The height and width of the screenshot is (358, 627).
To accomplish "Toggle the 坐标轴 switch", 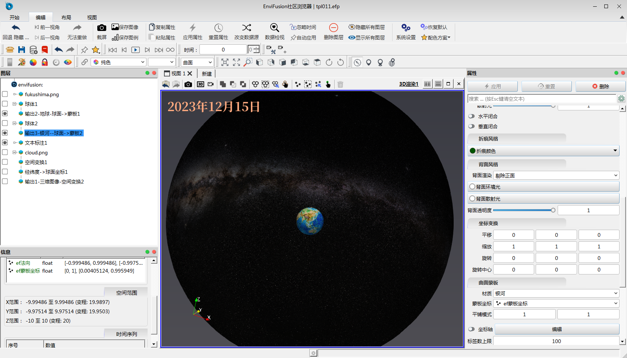I will 472,329.
